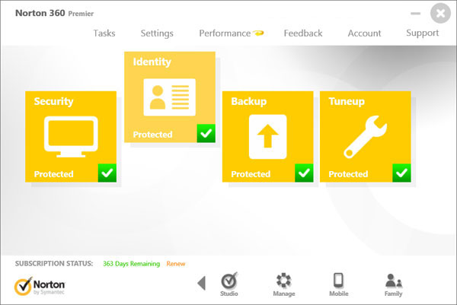Click the 363 Days Remaining text
457x305 pixels.
click(x=132, y=264)
